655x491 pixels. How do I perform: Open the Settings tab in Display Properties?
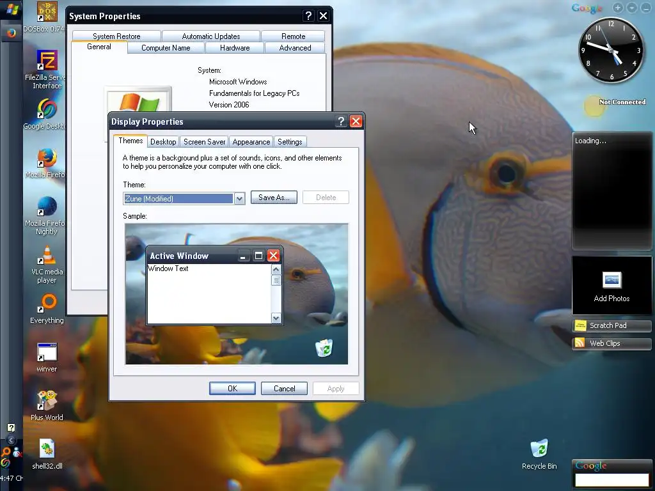[x=290, y=141]
